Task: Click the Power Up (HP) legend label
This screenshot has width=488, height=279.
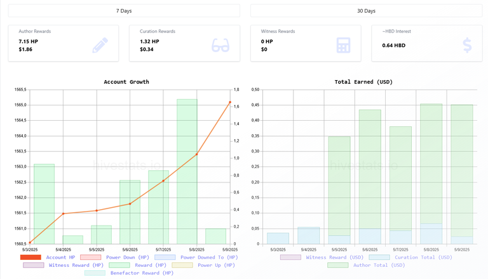Action: pyautogui.click(x=216, y=265)
